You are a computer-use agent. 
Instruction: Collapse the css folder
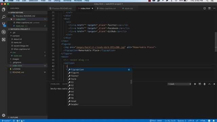click(x=14, y=53)
